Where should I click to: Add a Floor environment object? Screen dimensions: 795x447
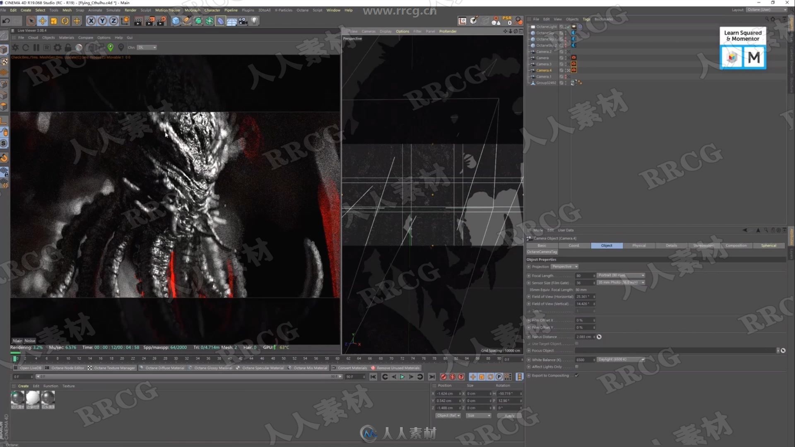(x=232, y=21)
